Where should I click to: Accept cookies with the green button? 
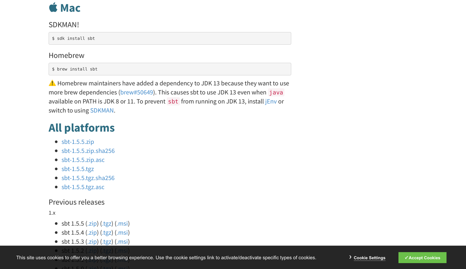[x=422, y=258]
